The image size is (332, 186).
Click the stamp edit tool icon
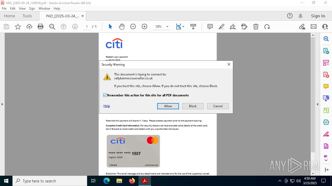coord(244,27)
